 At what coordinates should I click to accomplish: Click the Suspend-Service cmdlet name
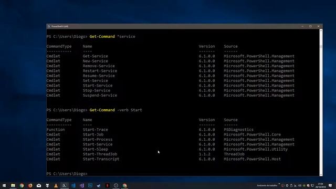(100, 96)
